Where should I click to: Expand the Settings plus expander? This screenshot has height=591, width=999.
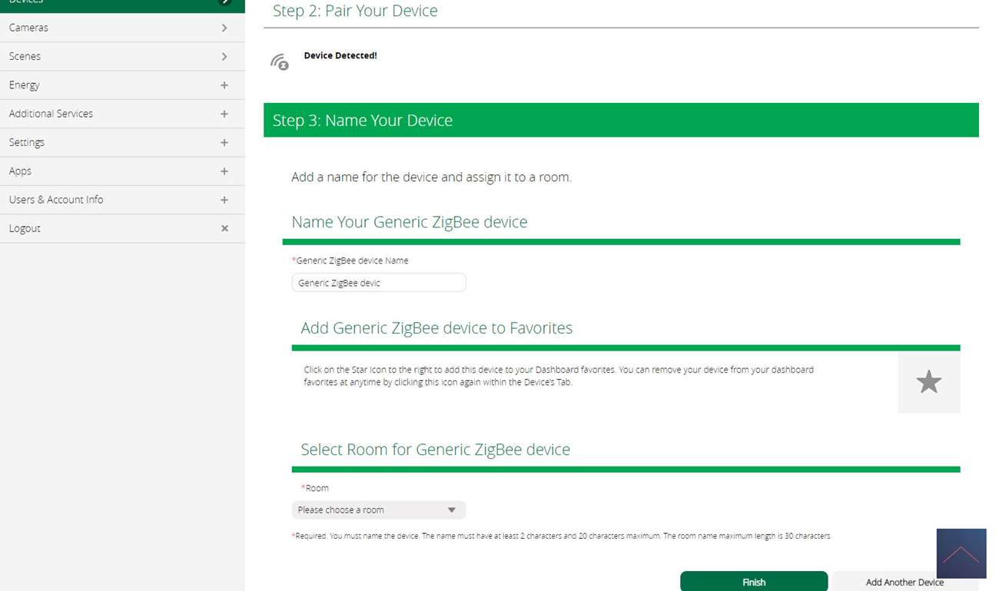[x=224, y=143]
